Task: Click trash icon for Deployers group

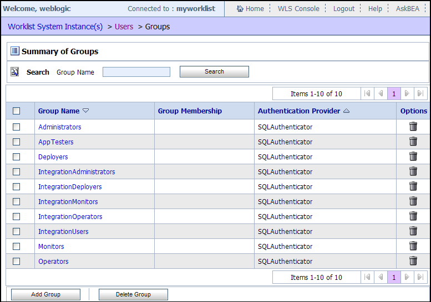Action: [413, 157]
